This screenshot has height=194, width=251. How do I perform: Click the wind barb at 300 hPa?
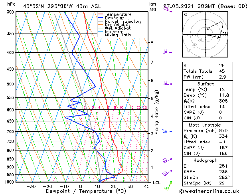168,9
